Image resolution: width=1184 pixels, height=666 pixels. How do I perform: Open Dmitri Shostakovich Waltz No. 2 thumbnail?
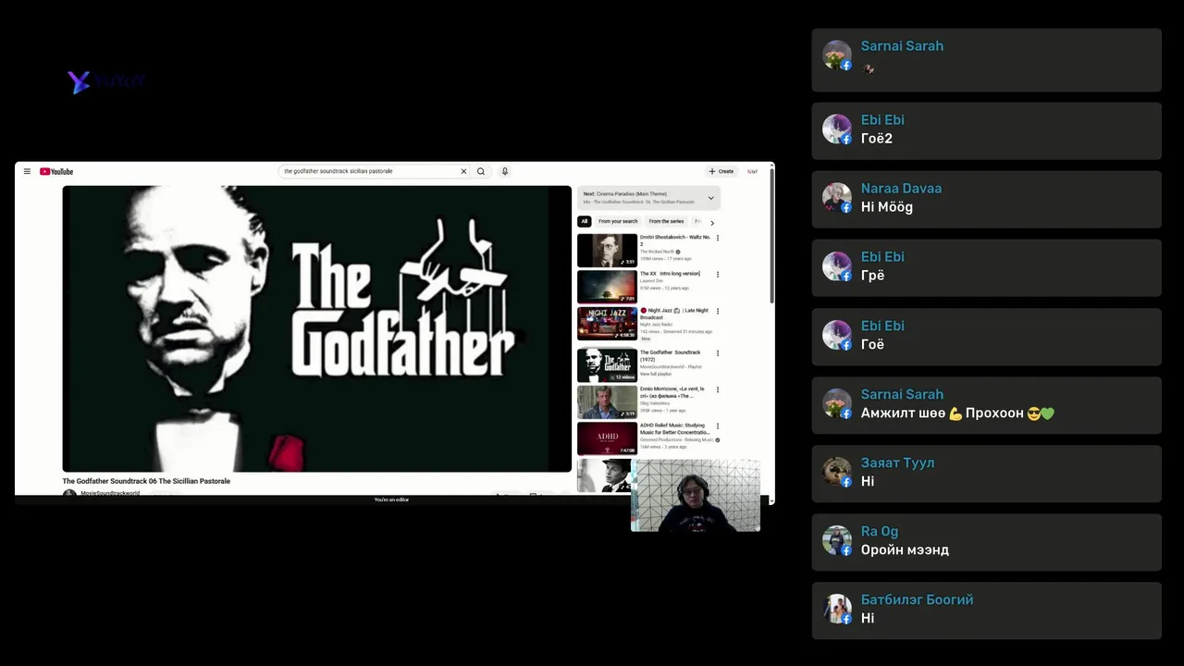click(x=607, y=250)
